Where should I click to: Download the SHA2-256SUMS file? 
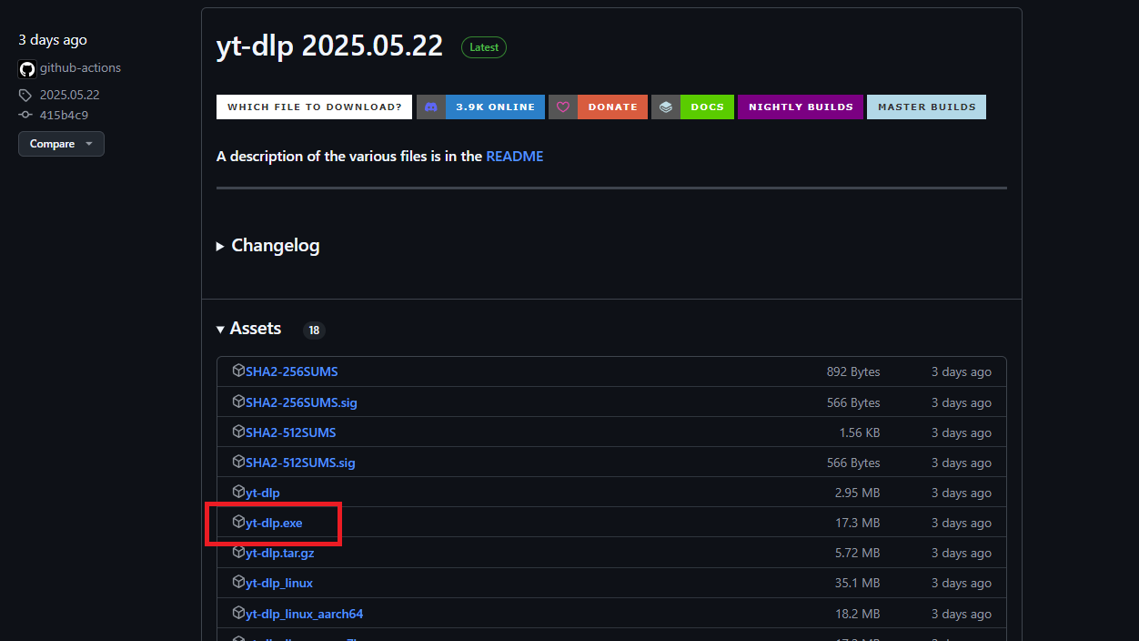click(292, 371)
